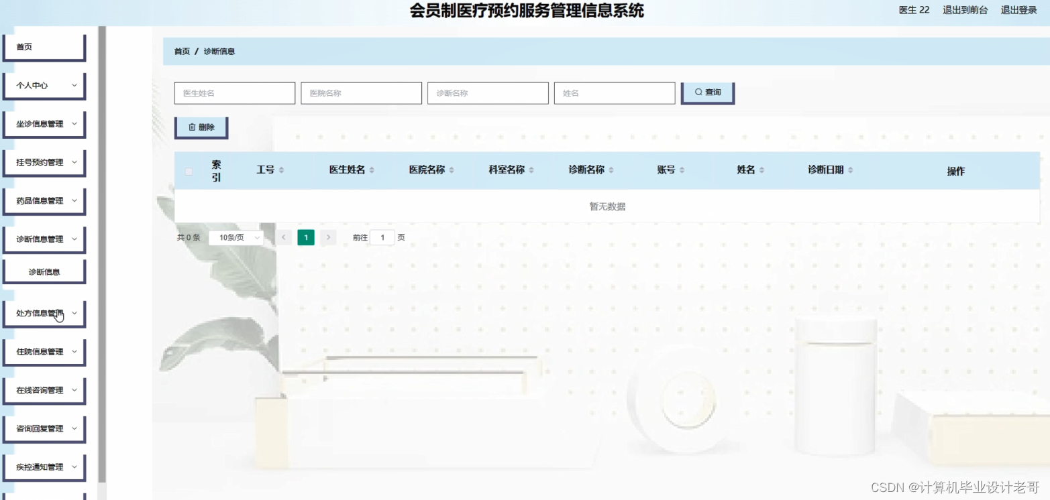Open the 坐诊信息管理 menu label
The width and height of the screenshot is (1050, 500).
[40, 124]
